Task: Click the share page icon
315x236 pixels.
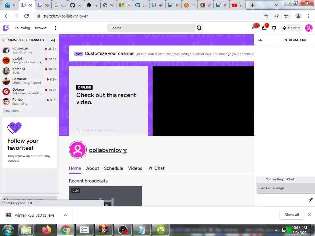Action: tap(276, 16)
